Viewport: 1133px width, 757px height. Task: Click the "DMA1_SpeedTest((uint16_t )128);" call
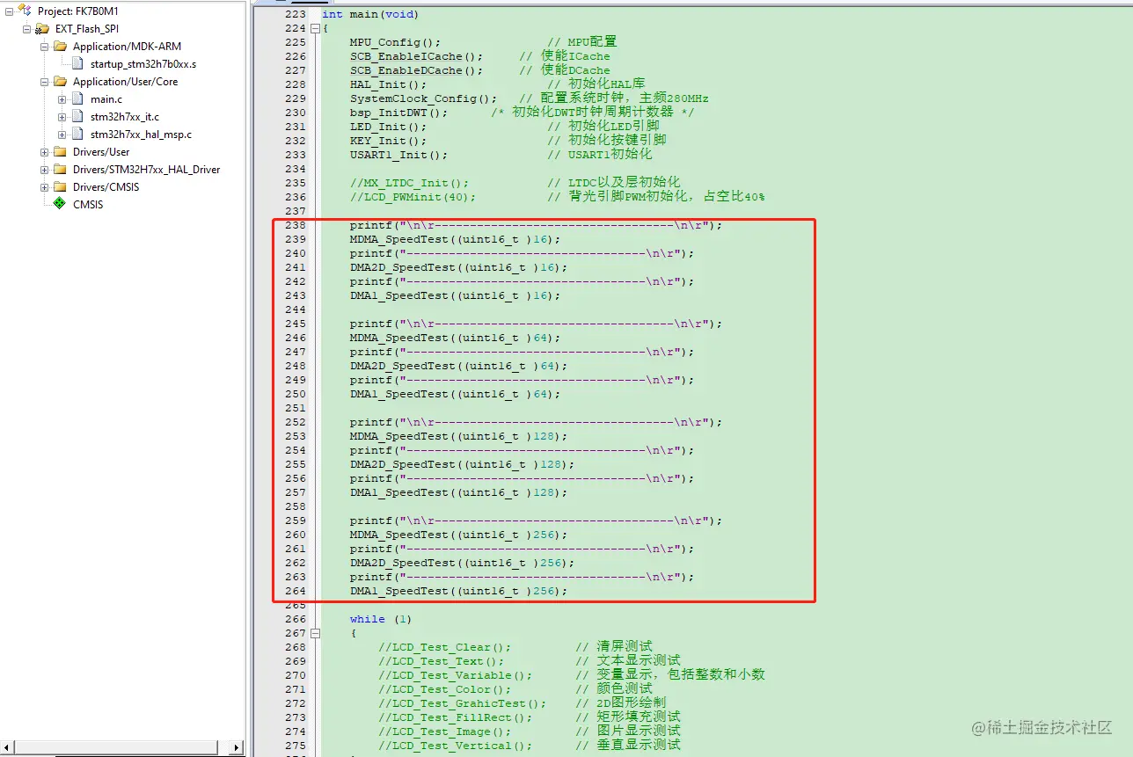coord(458,492)
